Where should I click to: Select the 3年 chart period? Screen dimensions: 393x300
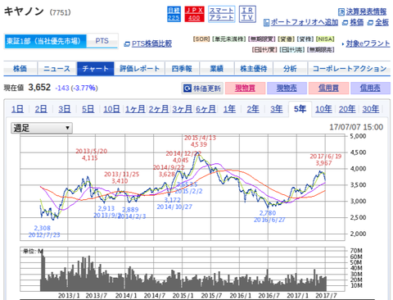click(276, 109)
